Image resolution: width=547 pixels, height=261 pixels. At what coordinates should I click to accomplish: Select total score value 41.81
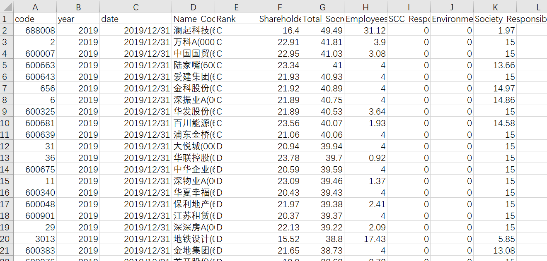click(x=323, y=42)
